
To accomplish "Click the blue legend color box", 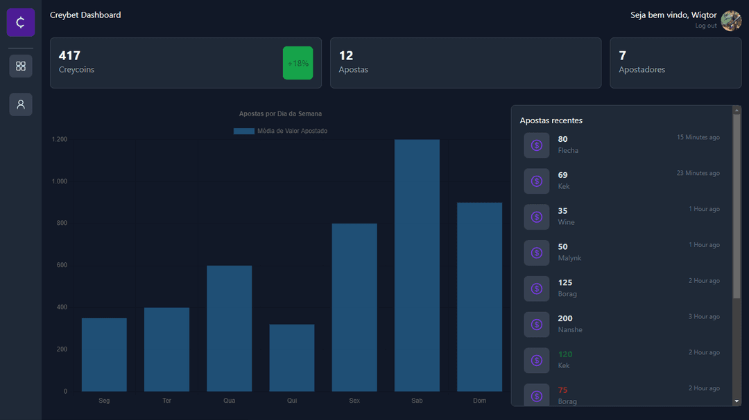I will [243, 130].
